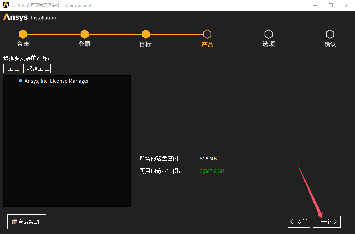This screenshot has width=355, height=234.
Task: Open installation help via 安装帮助
Action: pyautogui.click(x=27, y=222)
